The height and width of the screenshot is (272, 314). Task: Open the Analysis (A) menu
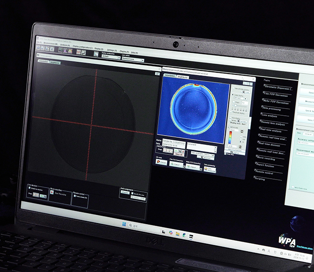pyautogui.click(x=65, y=45)
